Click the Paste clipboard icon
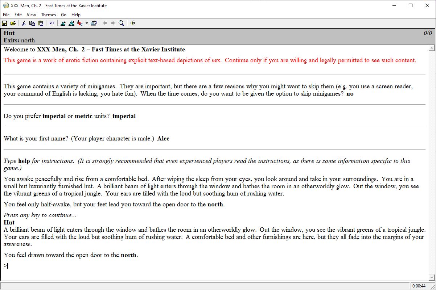The height and width of the screenshot is (290, 436). [40, 23]
